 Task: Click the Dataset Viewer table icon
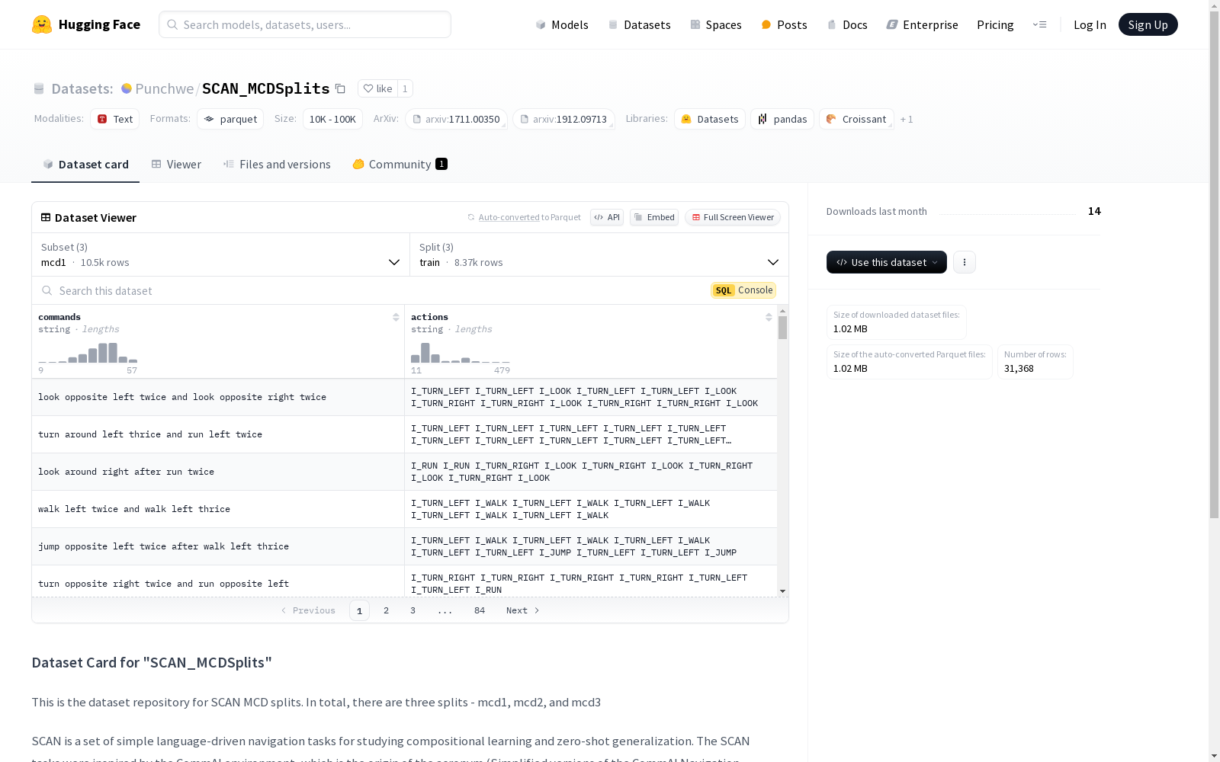pyautogui.click(x=46, y=217)
